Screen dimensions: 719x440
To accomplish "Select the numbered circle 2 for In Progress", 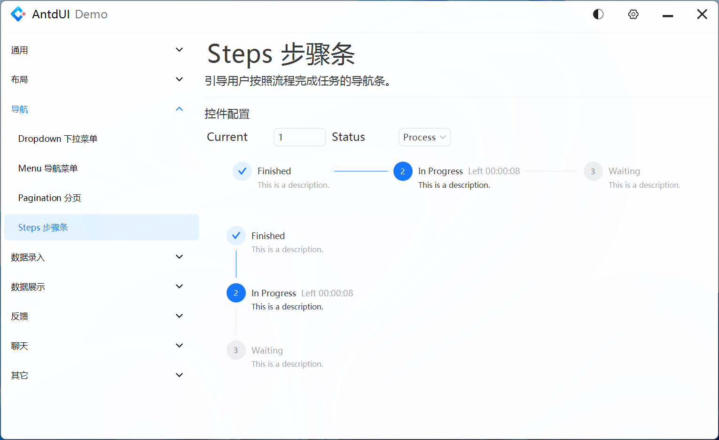I will click(x=403, y=171).
